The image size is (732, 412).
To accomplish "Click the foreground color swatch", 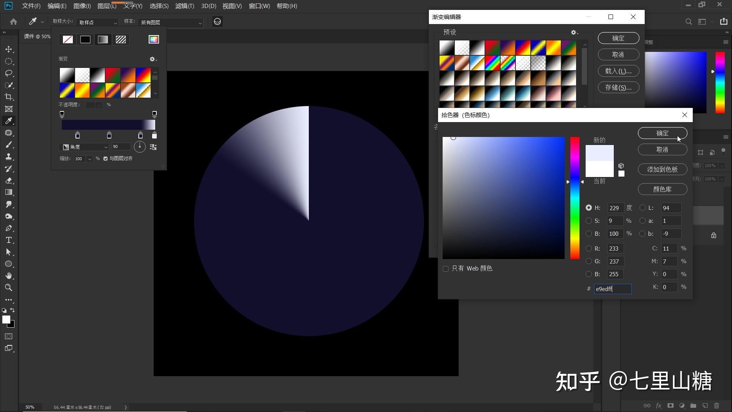I will tap(6, 320).
